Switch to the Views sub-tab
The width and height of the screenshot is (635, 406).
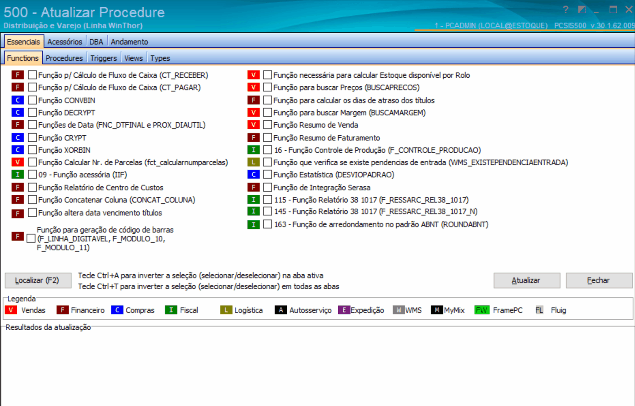[134, 58]
